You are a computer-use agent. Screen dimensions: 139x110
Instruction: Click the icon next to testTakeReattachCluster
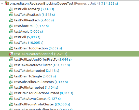coord(11,65)
